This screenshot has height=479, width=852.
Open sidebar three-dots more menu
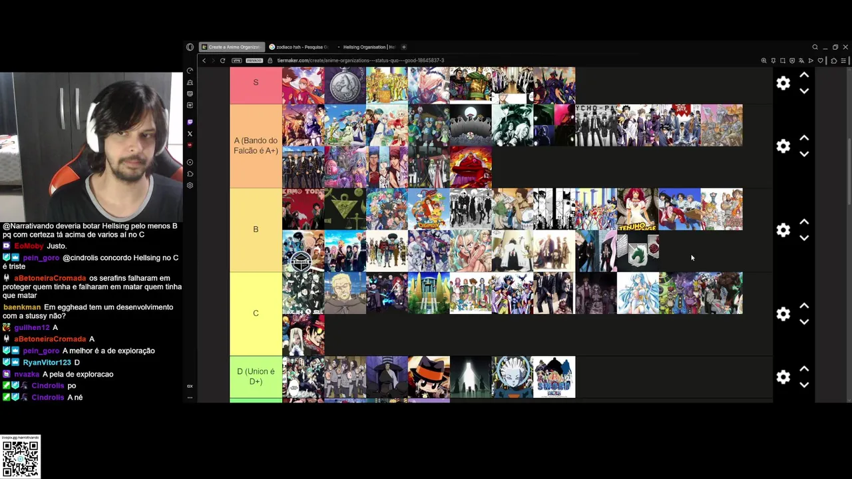tap(190, 397)
